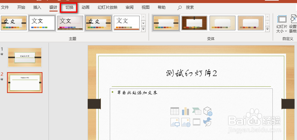297x140 pixels.
Task: Apply the plain white Office theme
Action: point(42,23)
